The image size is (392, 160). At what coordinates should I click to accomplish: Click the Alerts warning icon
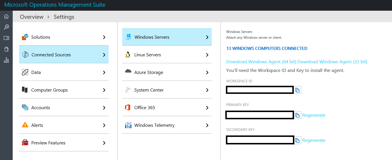coord(25,125)
